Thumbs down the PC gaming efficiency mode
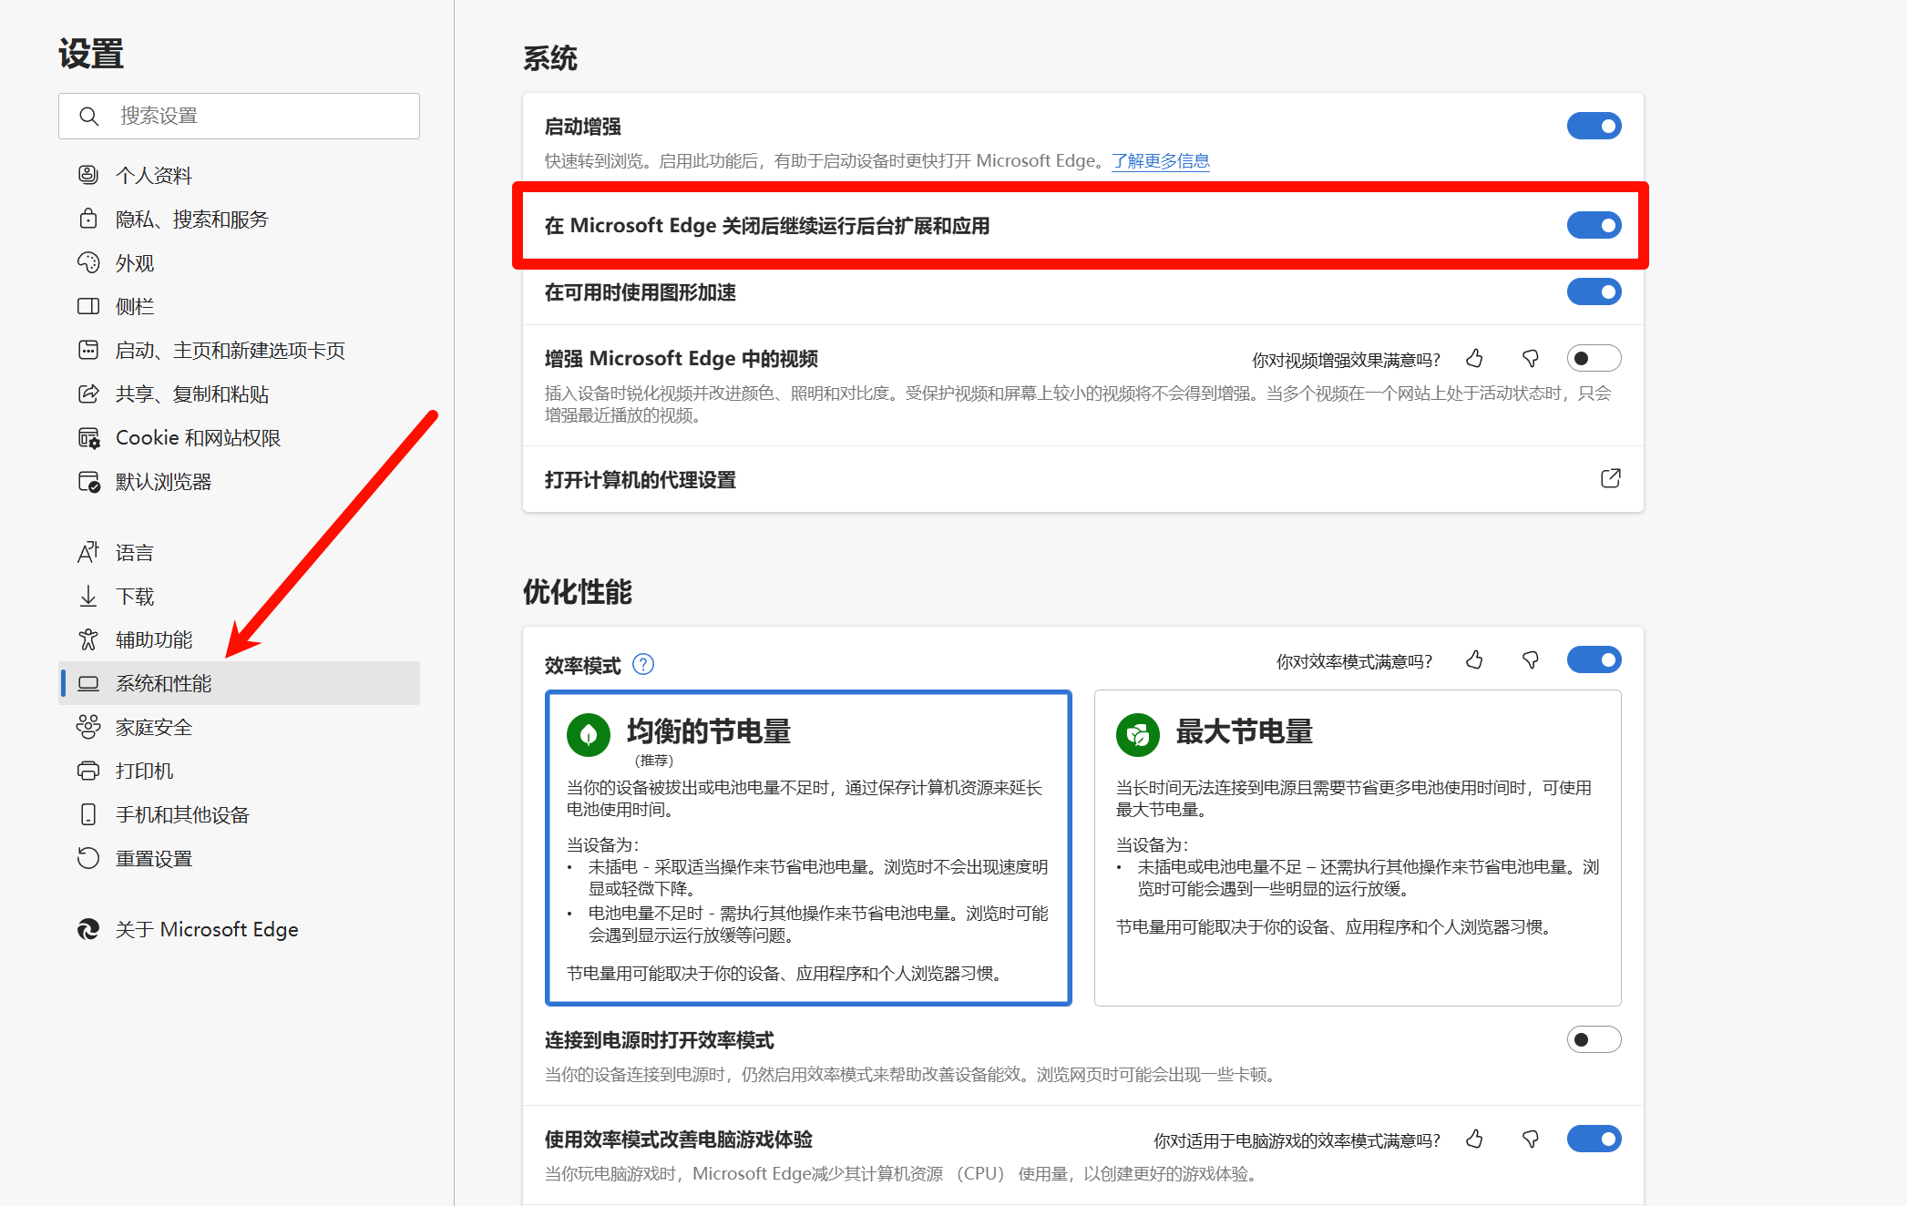Viewport: 1907px width, 1206px height. click(1531, 1140)
